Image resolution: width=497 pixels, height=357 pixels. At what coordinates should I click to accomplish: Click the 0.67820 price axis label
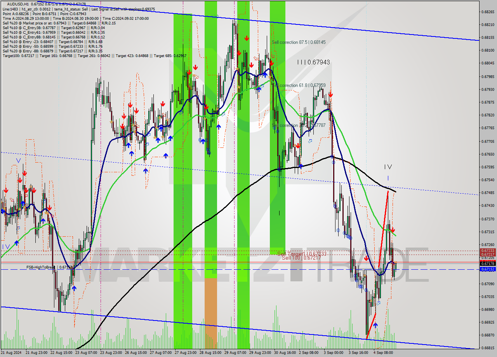pyautogui.click(x=488, y=115)
